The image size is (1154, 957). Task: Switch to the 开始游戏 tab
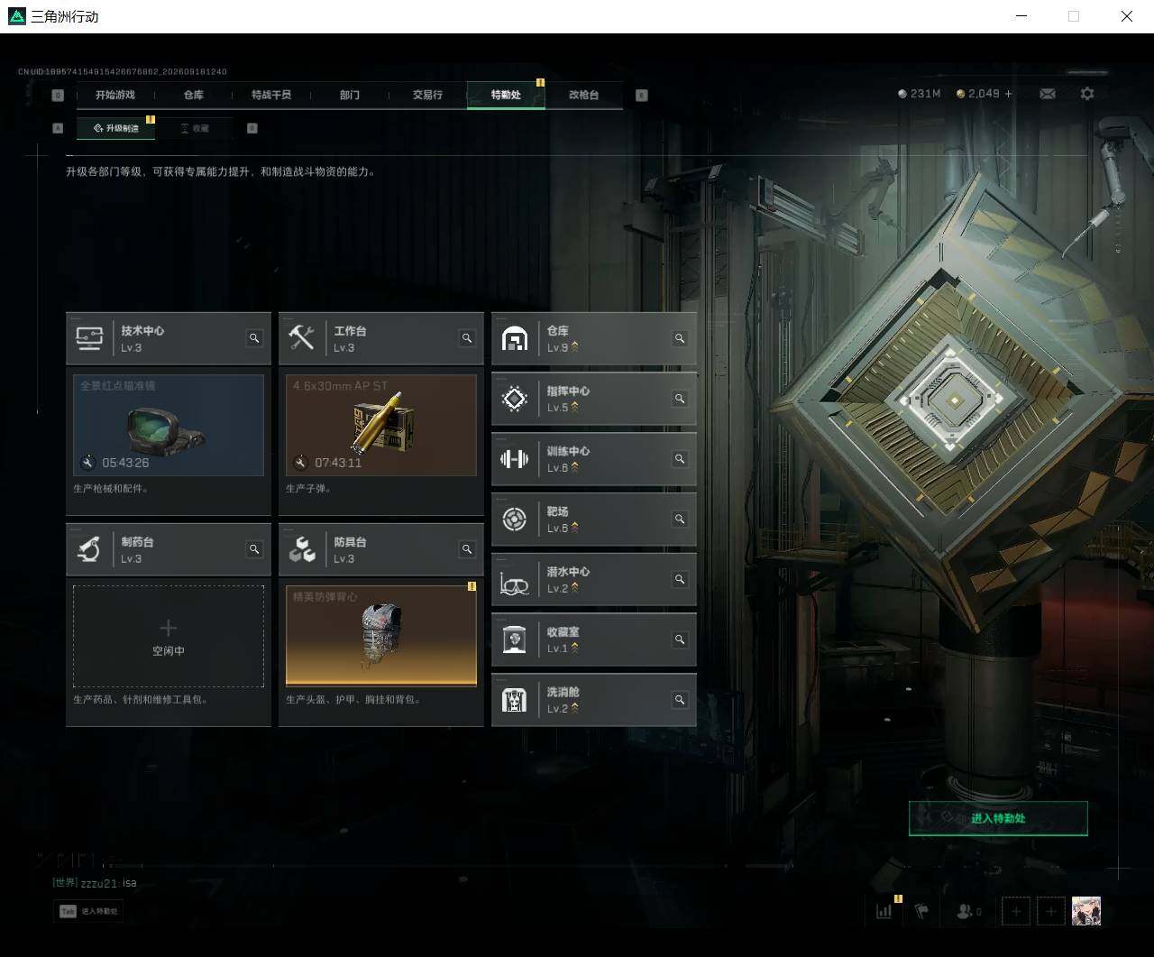[x=115, y=95]
